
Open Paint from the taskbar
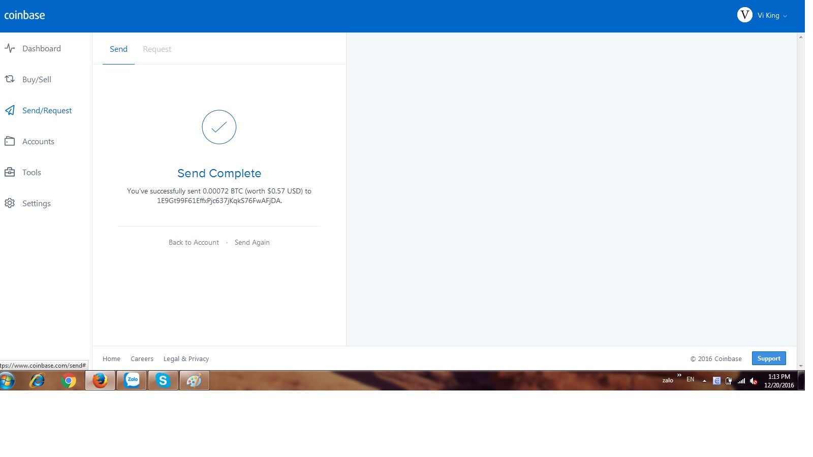(x=194, y=380)
